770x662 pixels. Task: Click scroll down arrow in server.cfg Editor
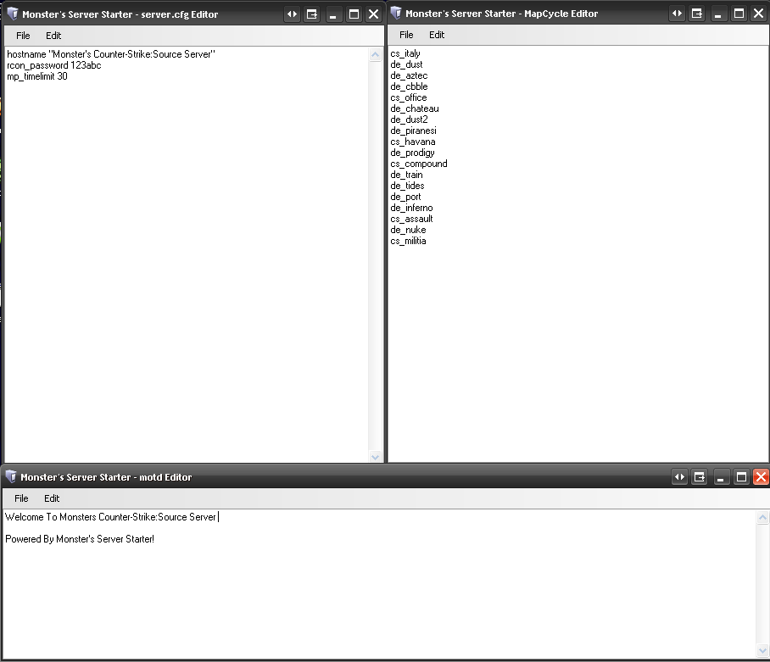pyautogui.click(x=375, y=456)
